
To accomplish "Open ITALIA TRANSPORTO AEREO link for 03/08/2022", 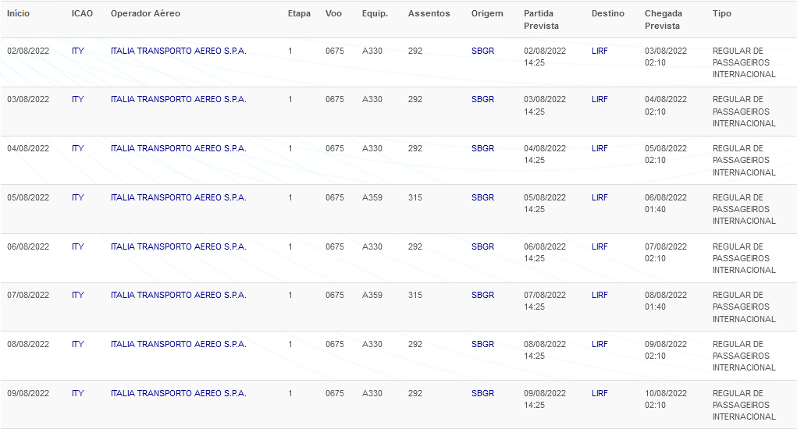I will (179, 100).
